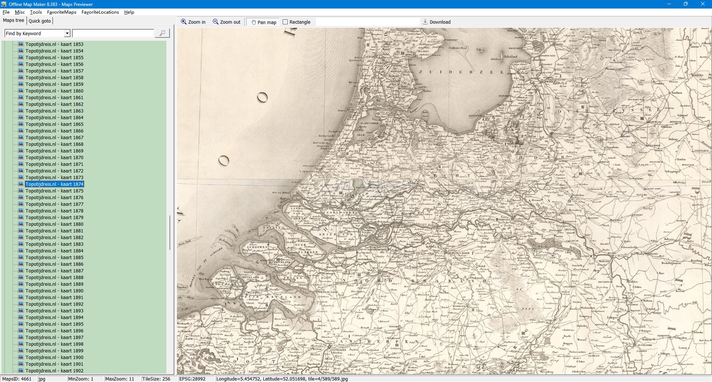The height and width of the screenshot is (382, 712).
Task: Click the keyword search text field
Action: [113, 33]
